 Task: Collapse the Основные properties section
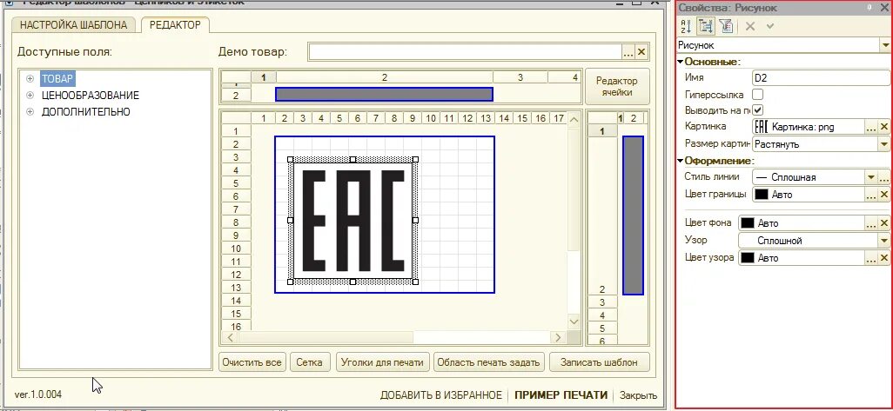[681, 62]
